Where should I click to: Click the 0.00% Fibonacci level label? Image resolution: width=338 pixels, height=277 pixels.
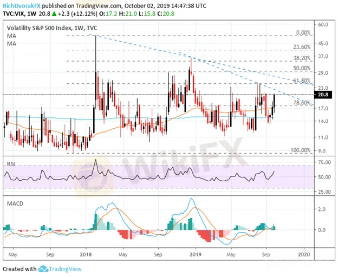click(302, 32)
